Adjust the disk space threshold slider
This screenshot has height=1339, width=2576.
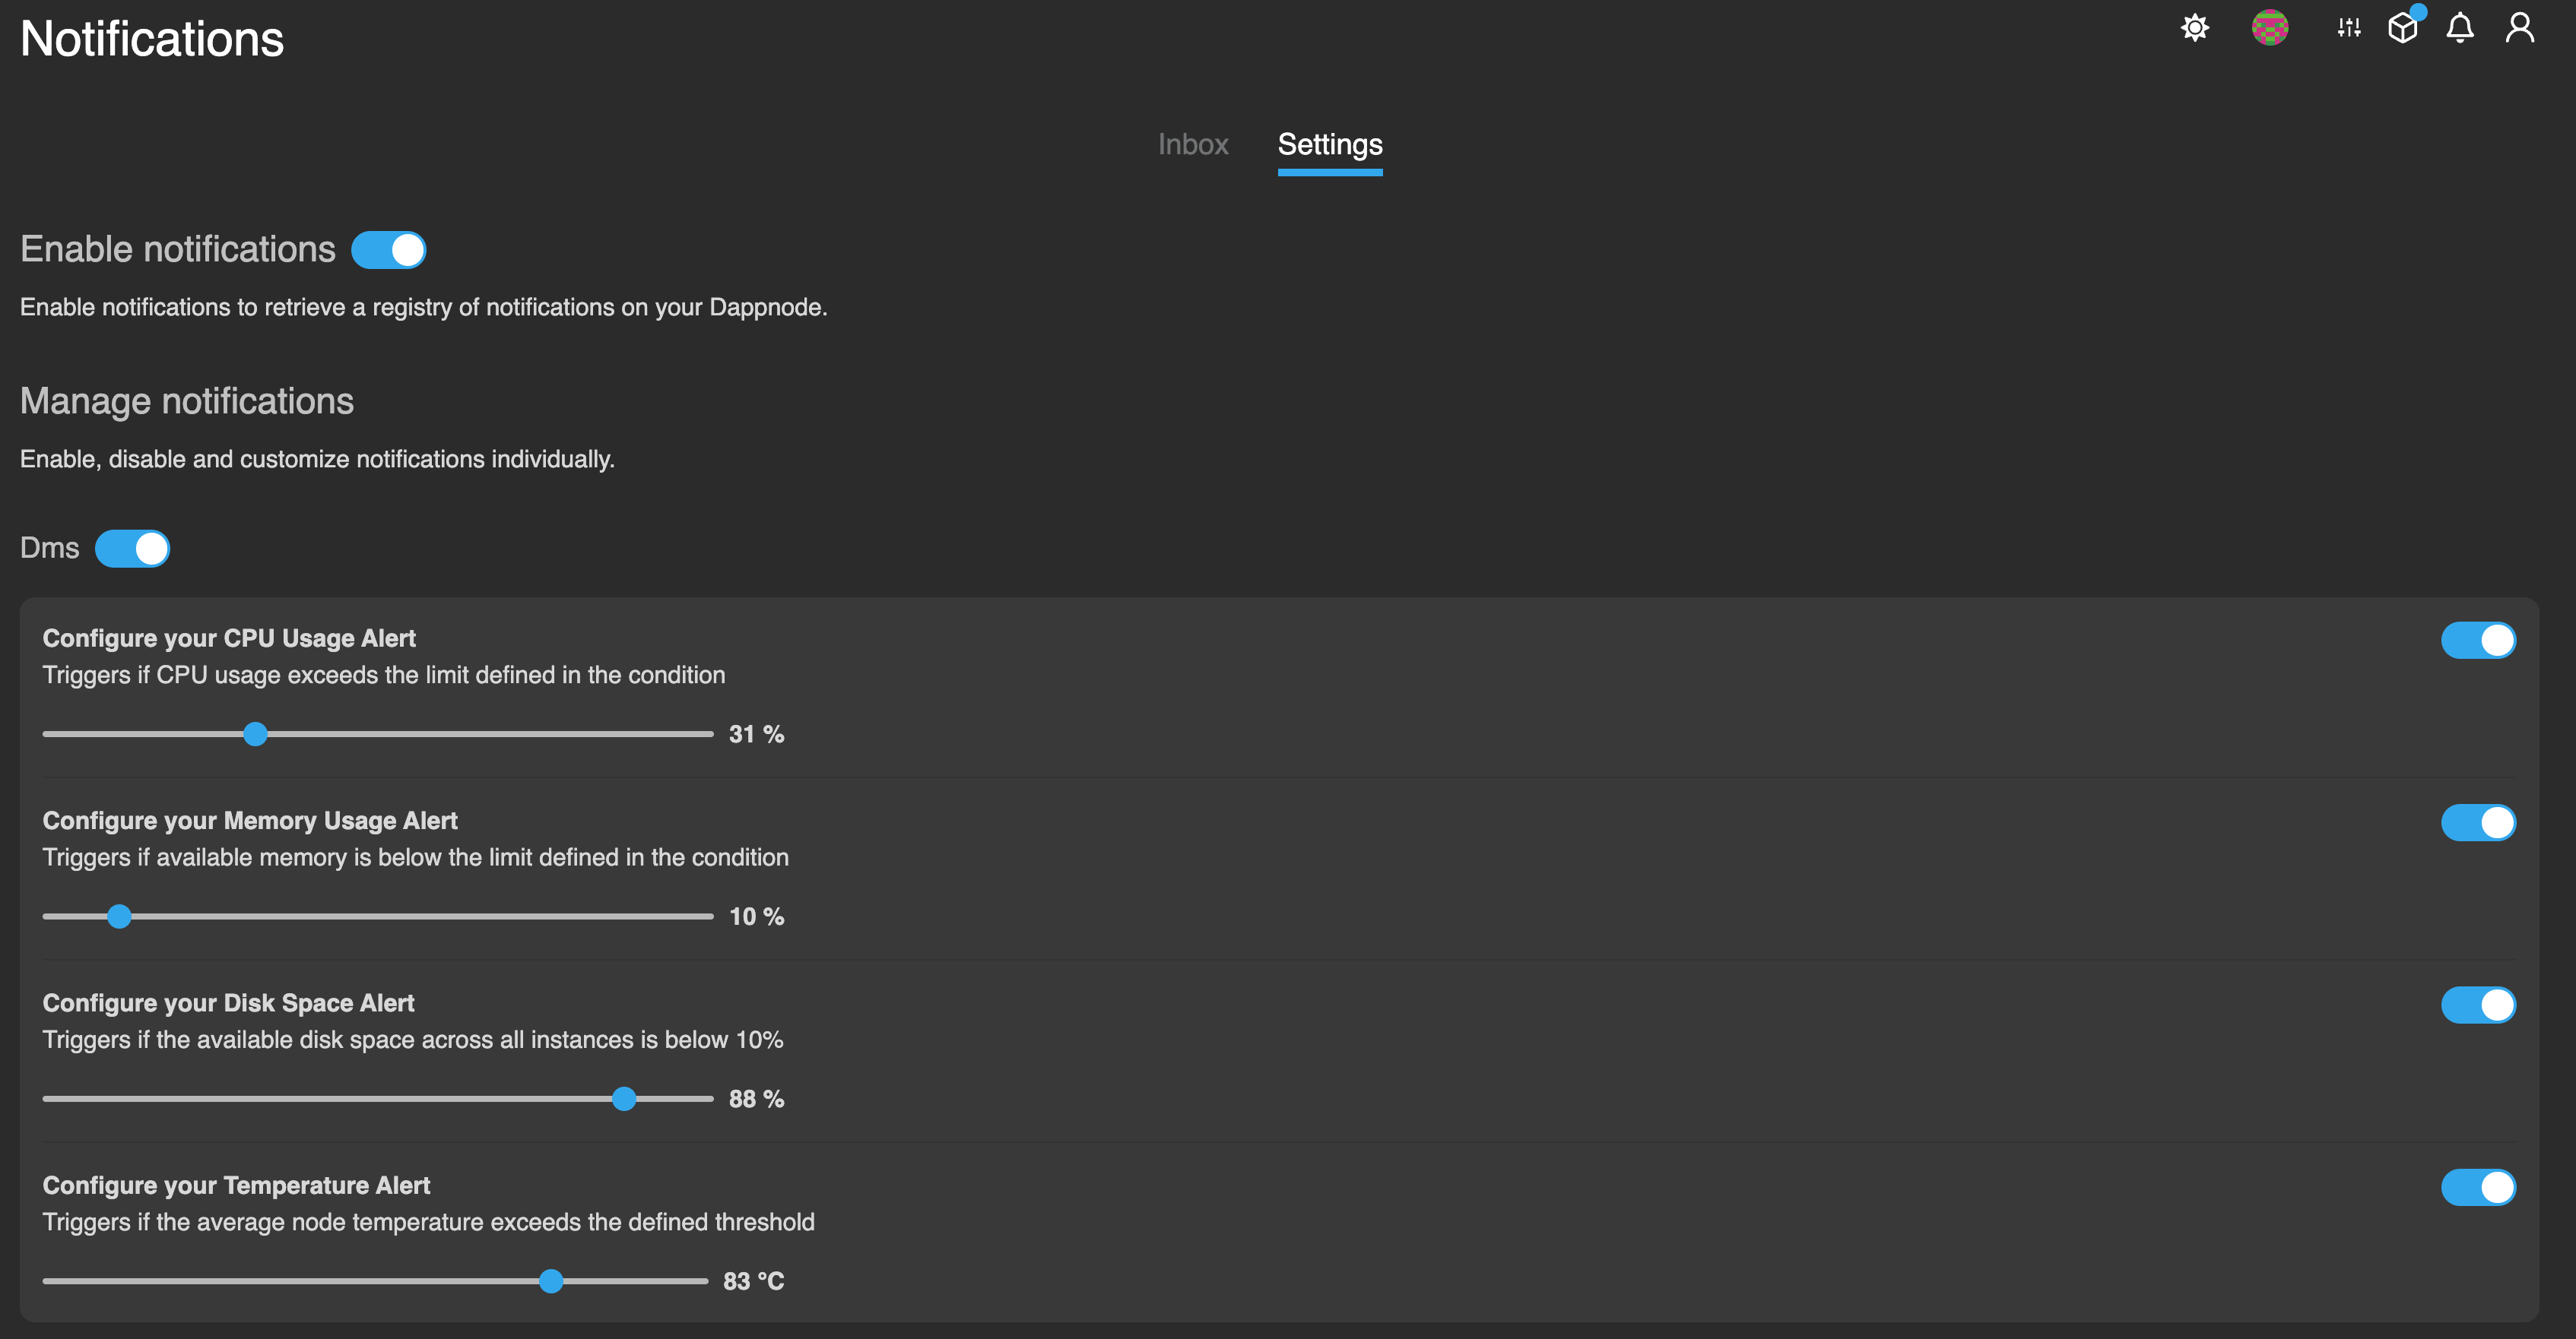(624, 1098)
